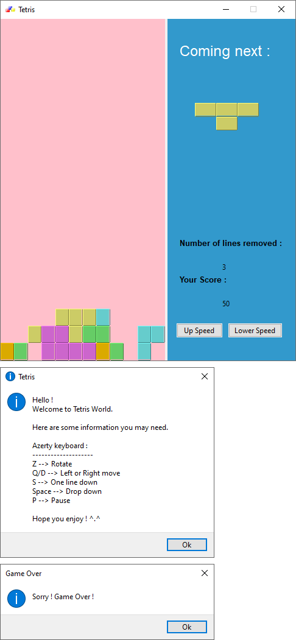Click the 'Coming next :' heading
Screen dimensions: 296x640
(x=225, y=51)
